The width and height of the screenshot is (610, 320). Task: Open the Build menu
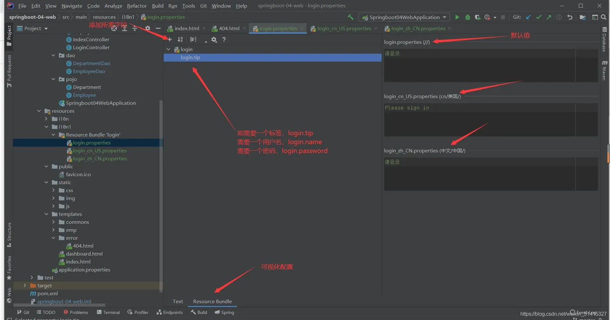(x=158, y=6)
